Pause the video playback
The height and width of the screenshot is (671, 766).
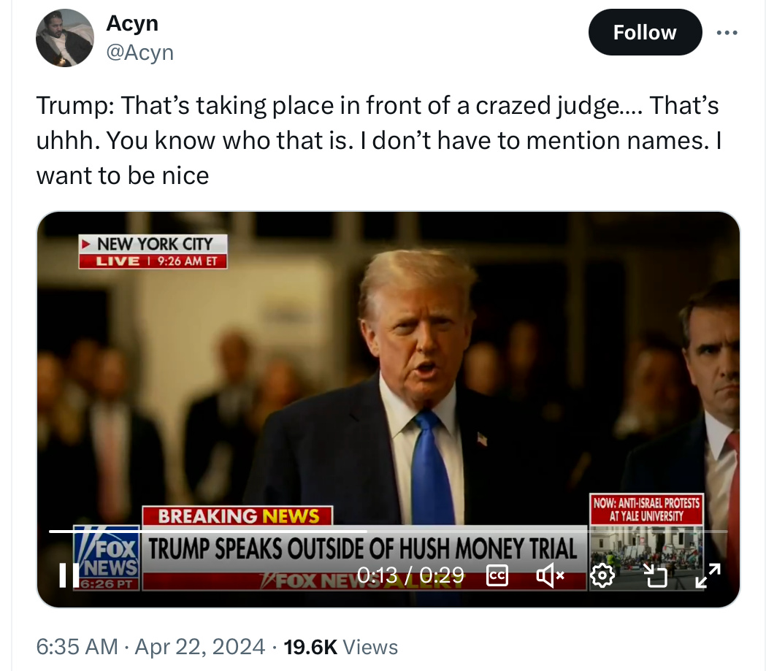tap(68, 575)
